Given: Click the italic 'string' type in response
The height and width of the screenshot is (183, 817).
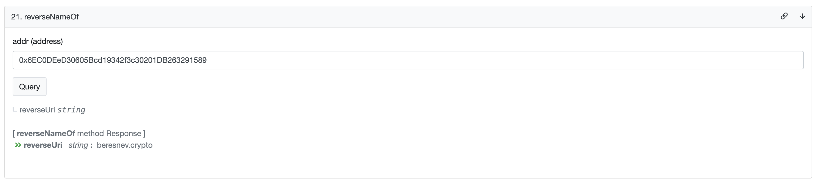Looking at the screenshot, I should [x=78, y=145].
